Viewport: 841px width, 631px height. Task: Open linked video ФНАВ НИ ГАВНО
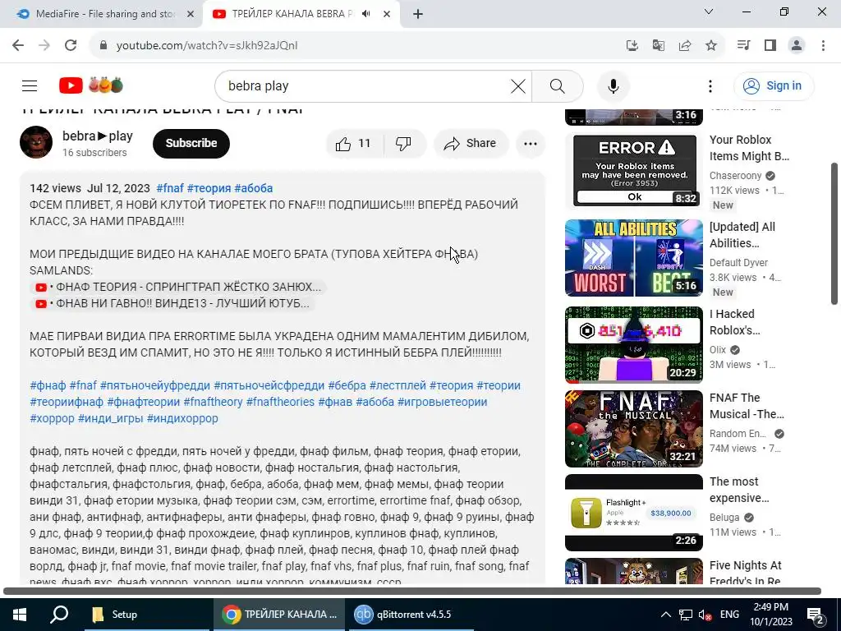coord(172,304)
